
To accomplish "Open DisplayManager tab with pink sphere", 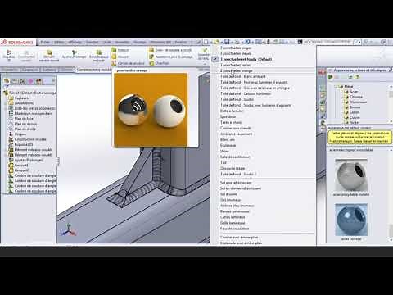I will (30, 81).
